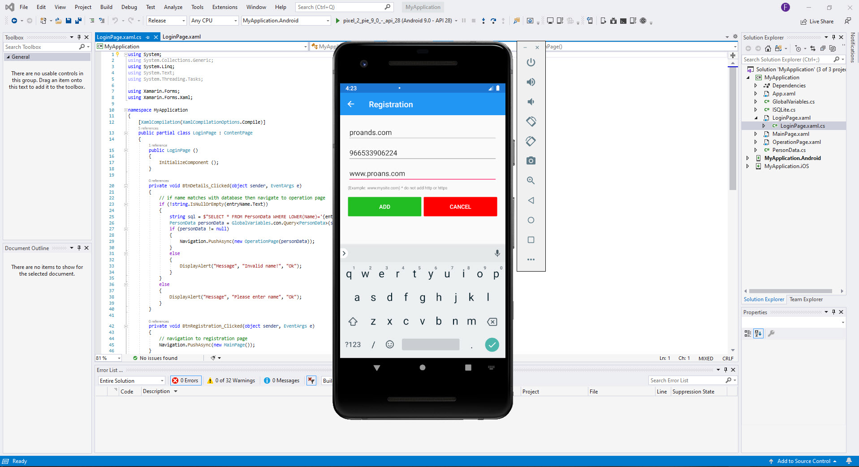Tap the green ADD button
This screenshot has height=467, width=859.
tap(384, 207)
